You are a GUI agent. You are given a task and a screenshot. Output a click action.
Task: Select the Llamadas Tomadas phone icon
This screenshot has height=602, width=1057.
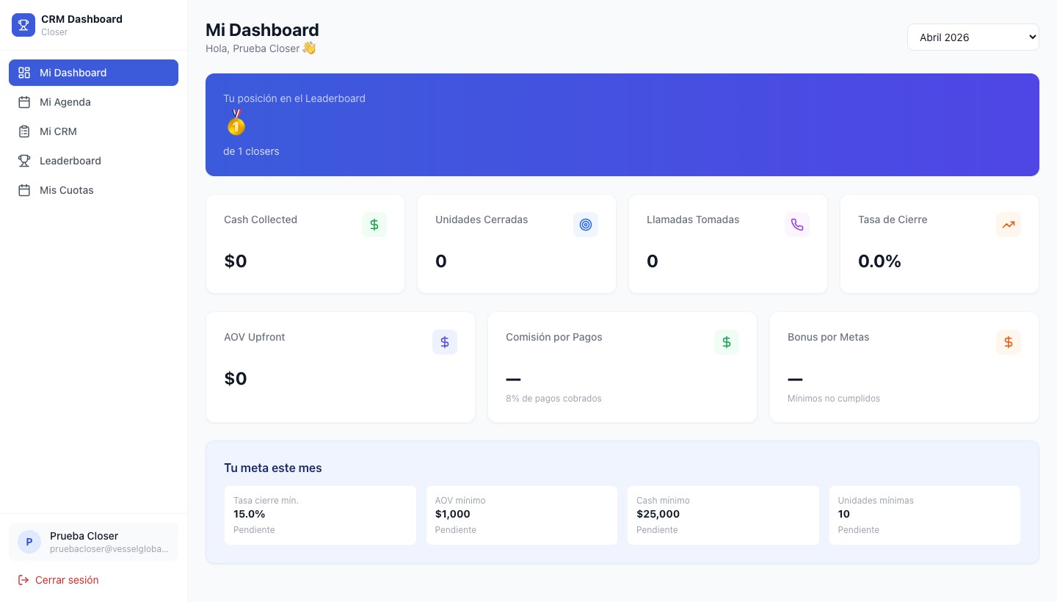point(797,225)
